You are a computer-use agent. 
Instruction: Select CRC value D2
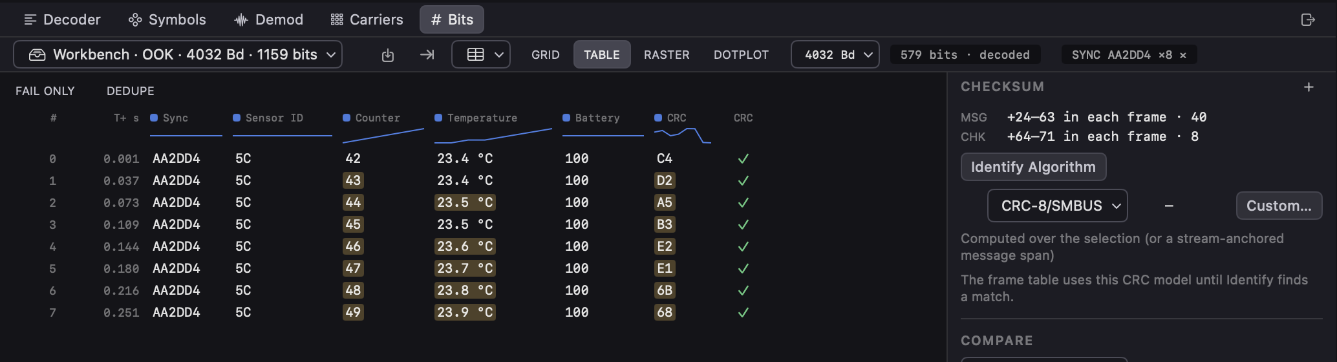click(x=665, y=180)
